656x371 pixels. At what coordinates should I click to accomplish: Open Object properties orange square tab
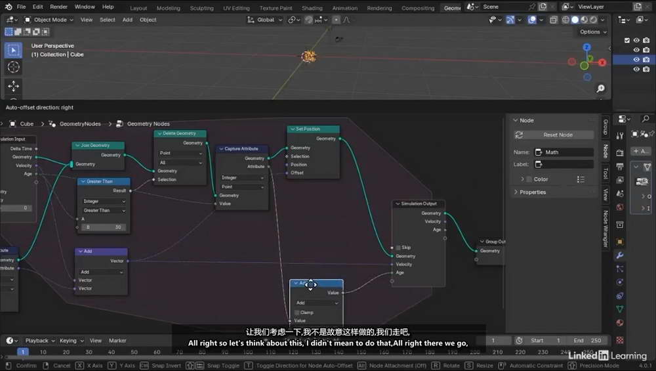pyautogui.click(x=620, y=242)
